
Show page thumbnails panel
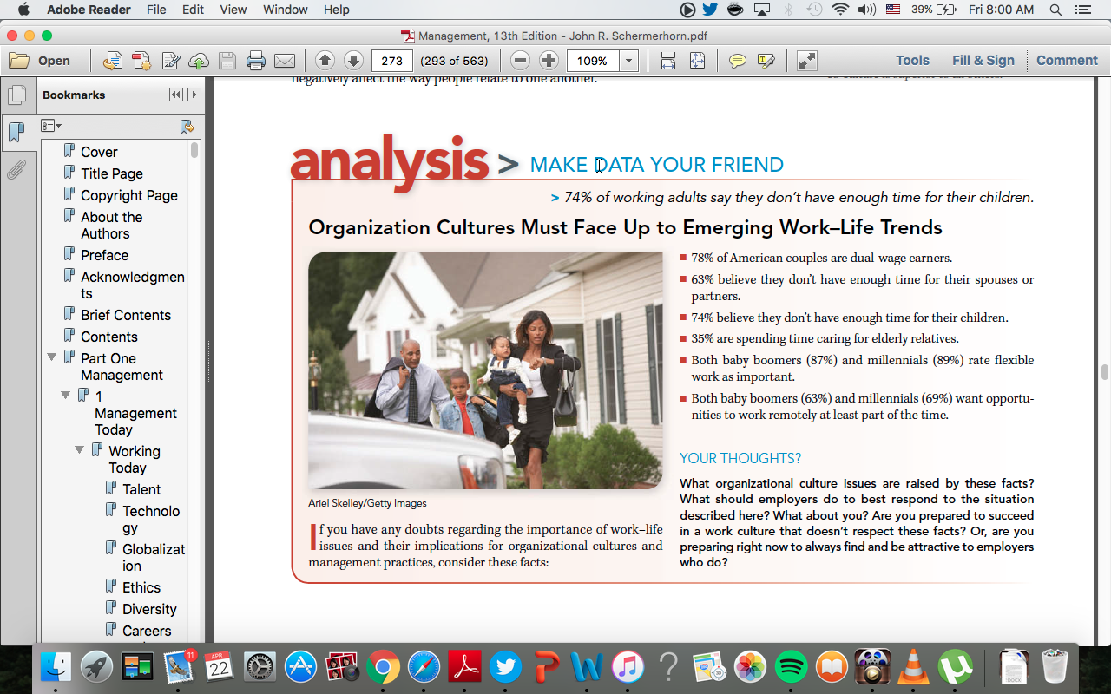(x=16, y=95)
